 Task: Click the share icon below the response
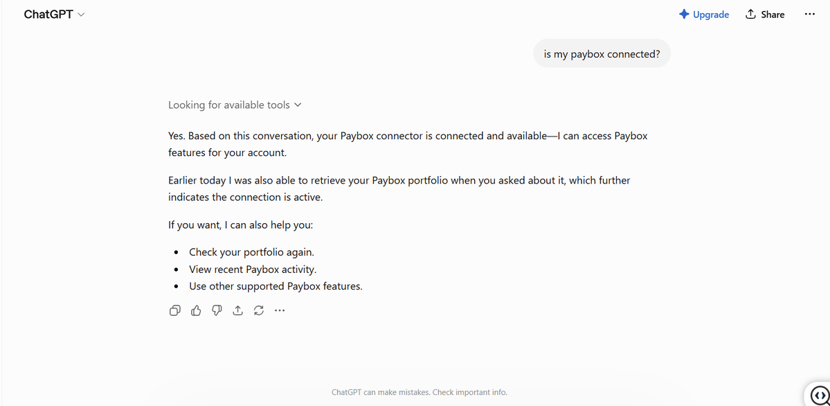[x=237, y=310]
